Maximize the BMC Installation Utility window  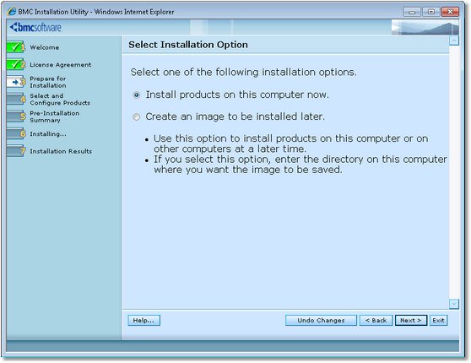431,12
